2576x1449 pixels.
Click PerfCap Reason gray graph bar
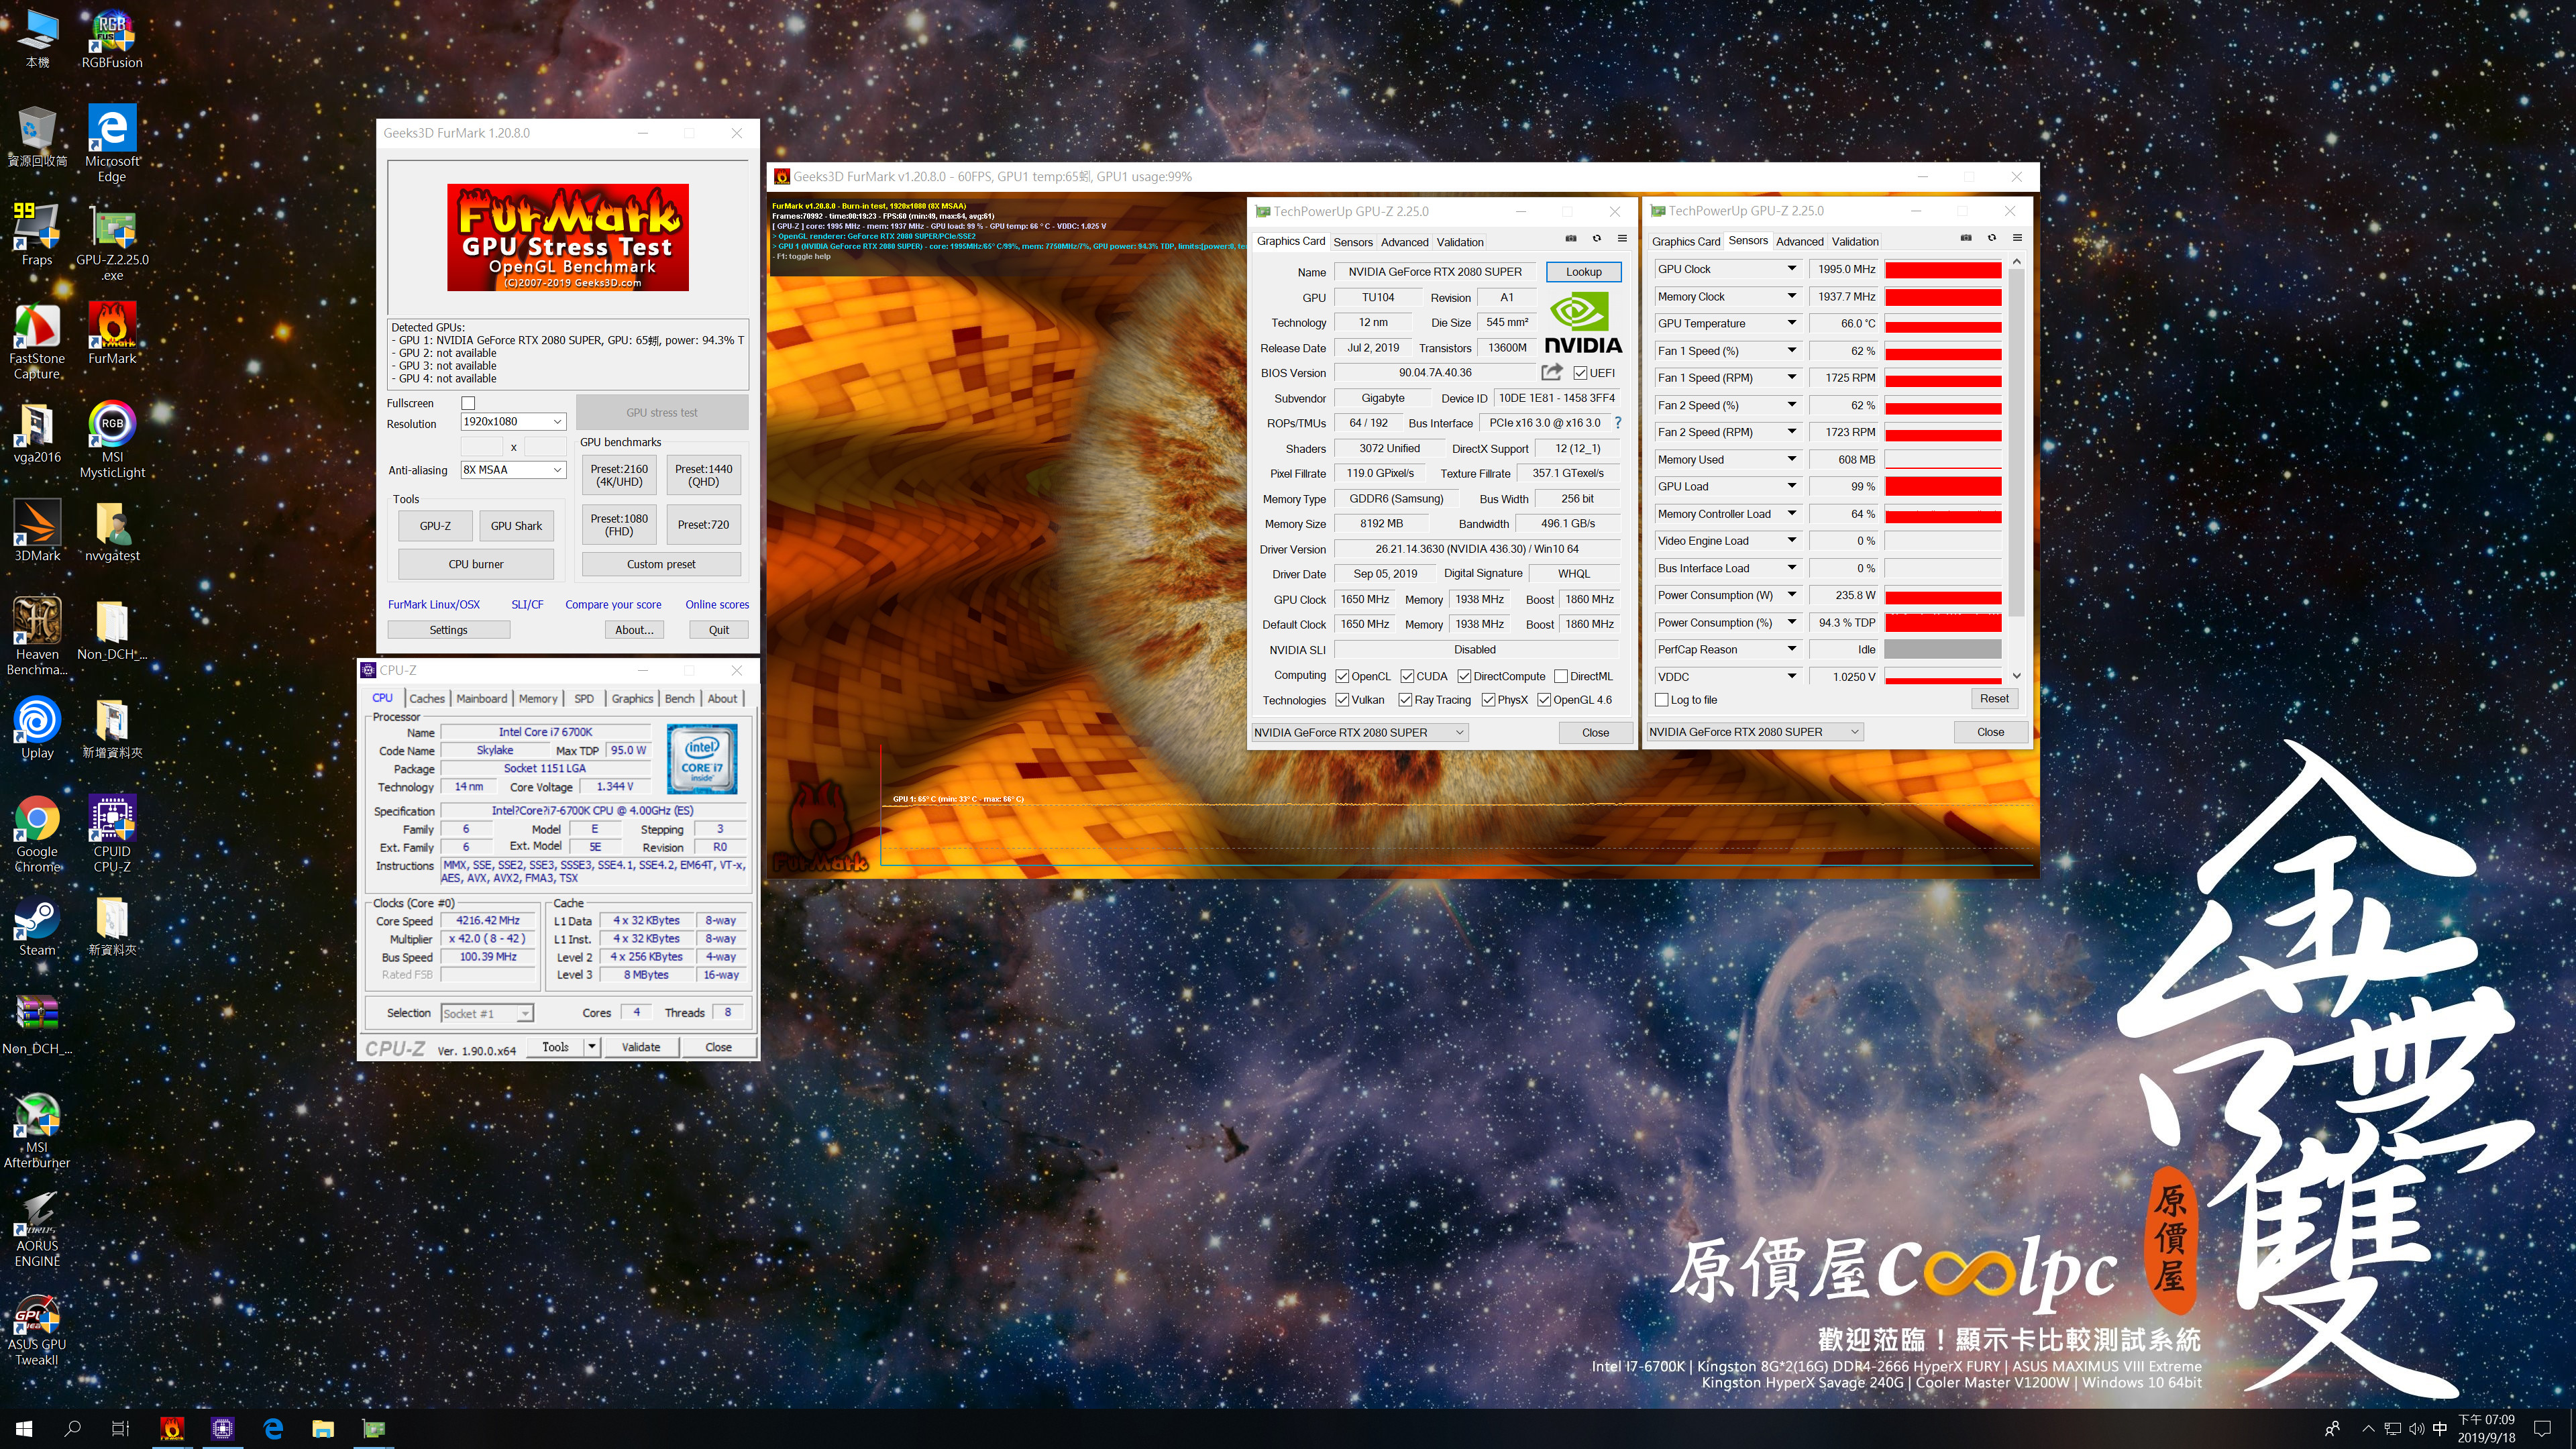(x=1942, y=650)
